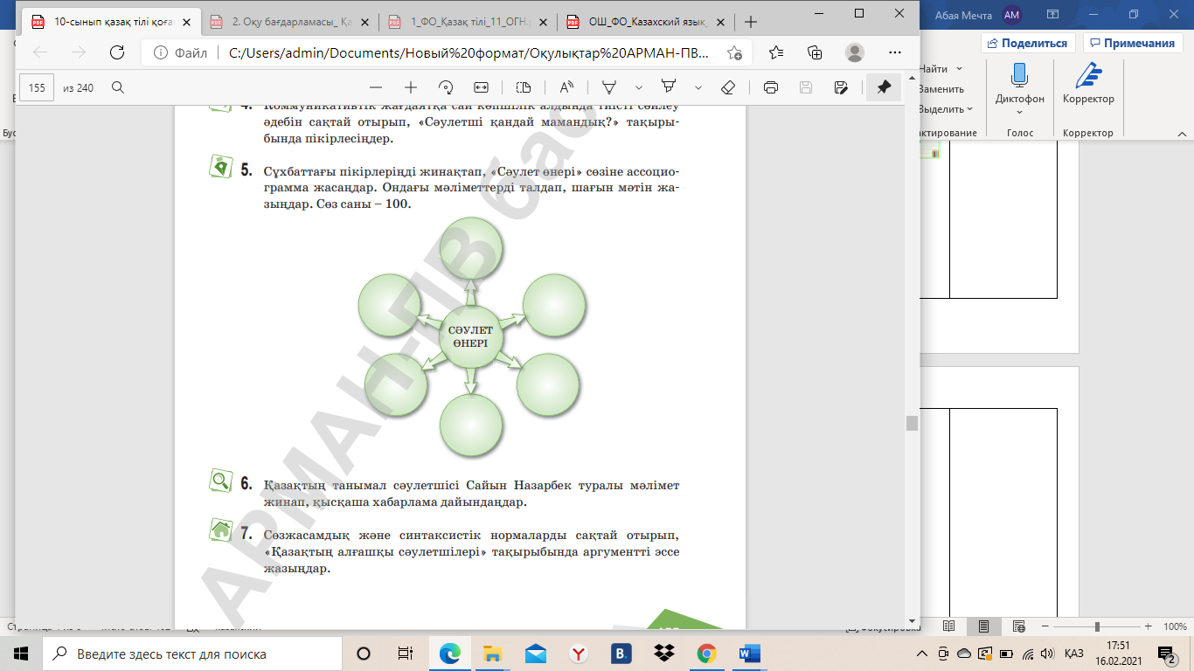Open Highlight color options dropdown
The image size is (1194, 671).
[x=698, y=87]
